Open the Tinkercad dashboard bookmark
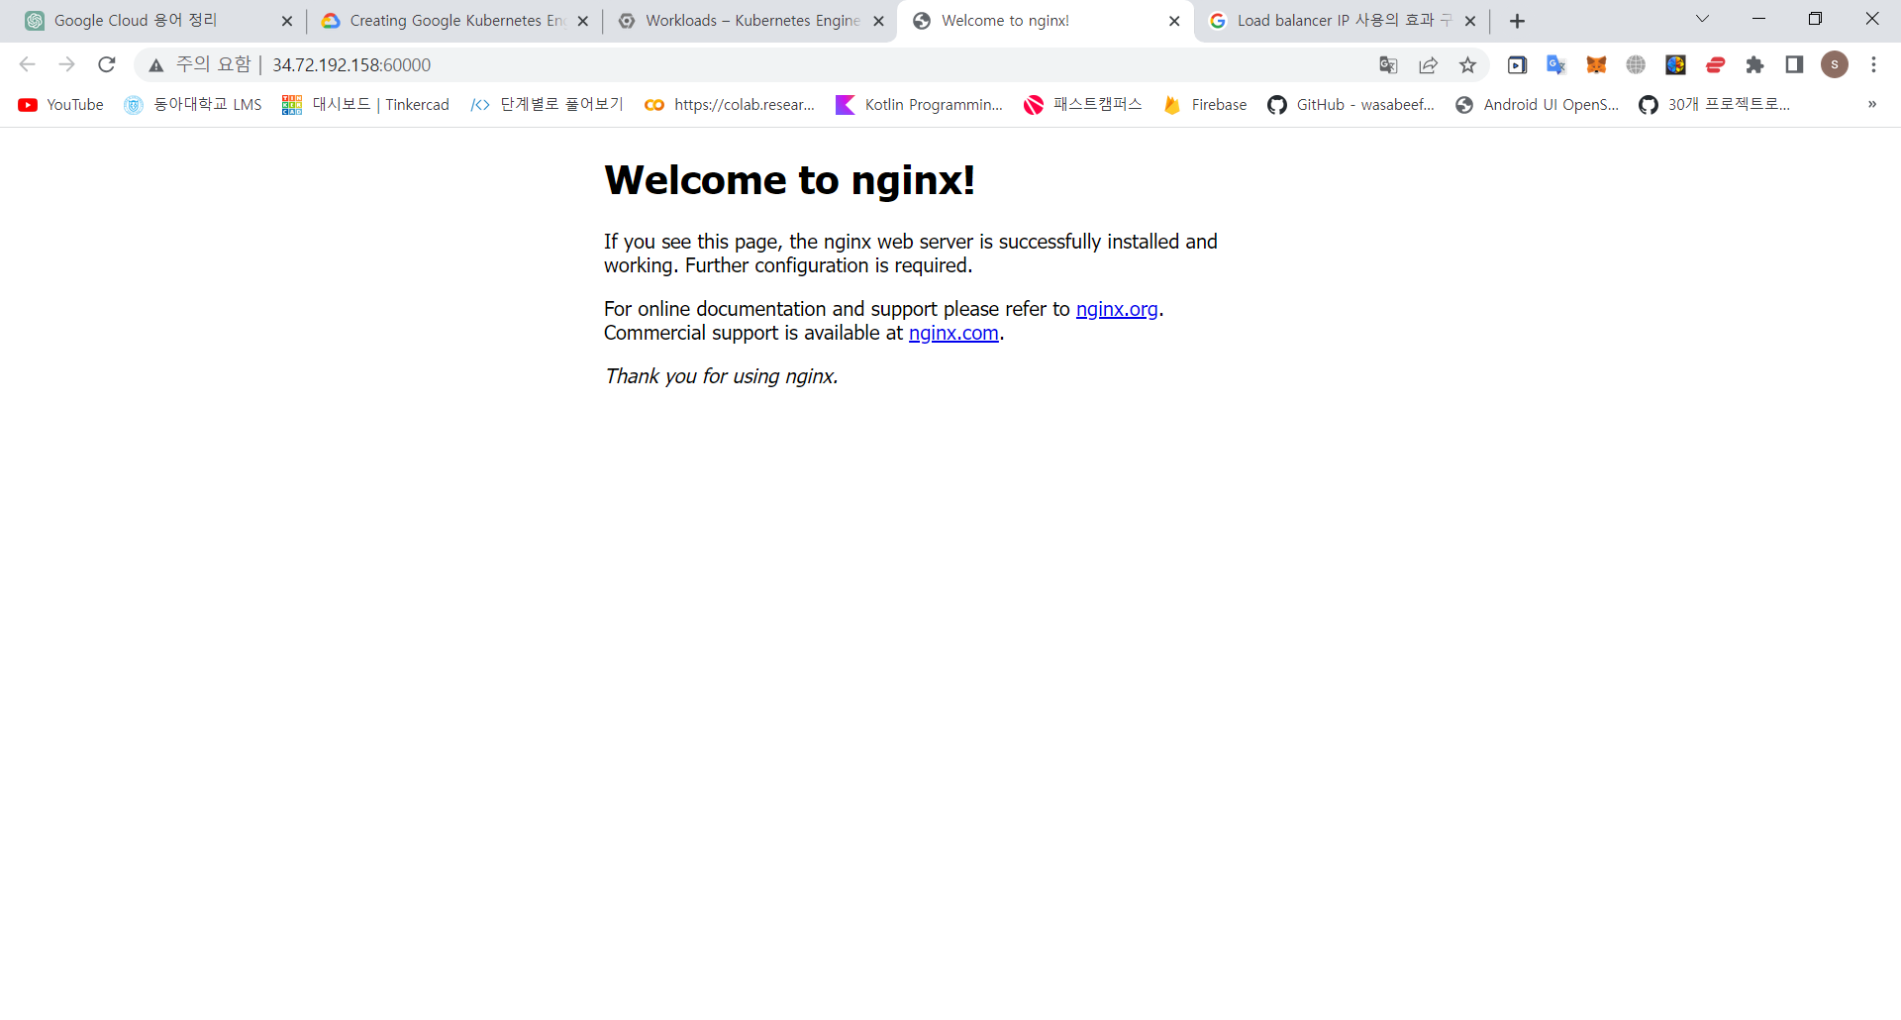 coord(365,105)
